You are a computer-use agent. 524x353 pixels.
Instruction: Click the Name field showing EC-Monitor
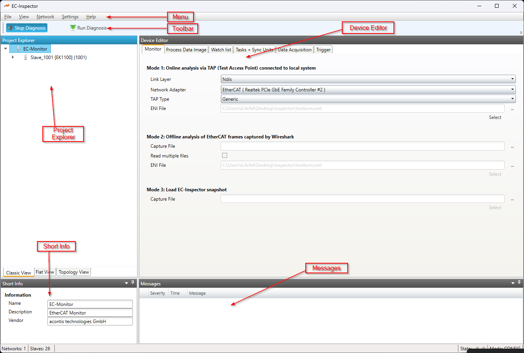(90, 304)
